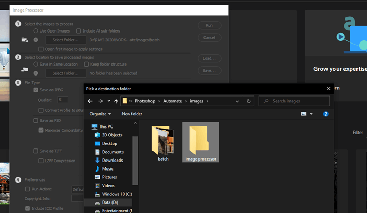Image resolution: width=367 pixels, height=213 pixels.
Task: Click Select Folder for source images
Action: point(66,40)
